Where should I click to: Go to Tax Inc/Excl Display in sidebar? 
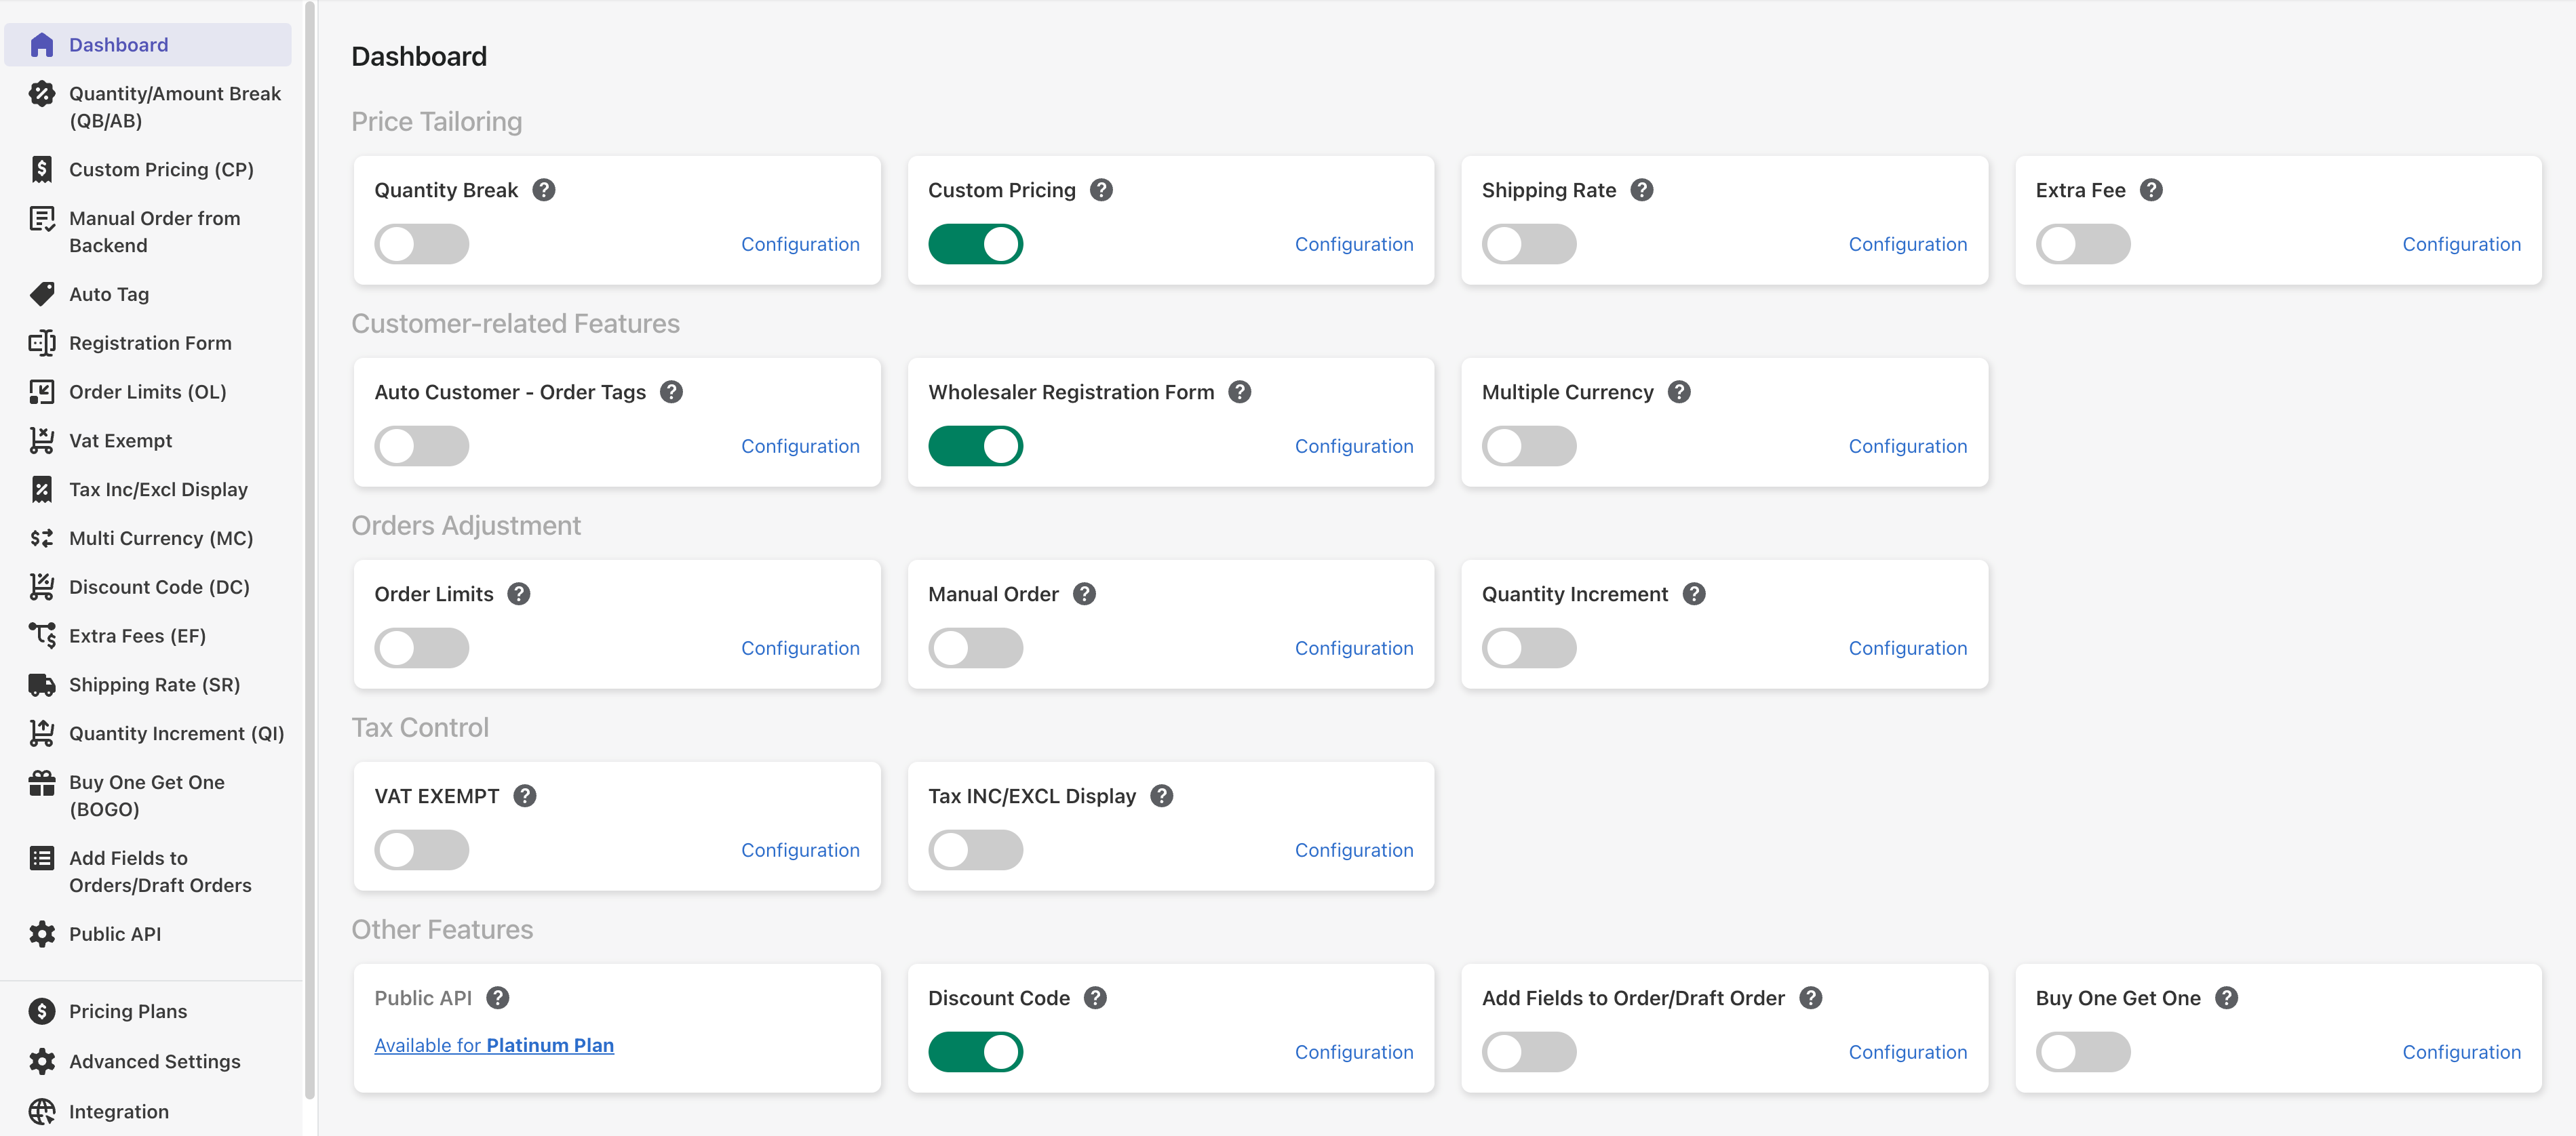(148, 489)
